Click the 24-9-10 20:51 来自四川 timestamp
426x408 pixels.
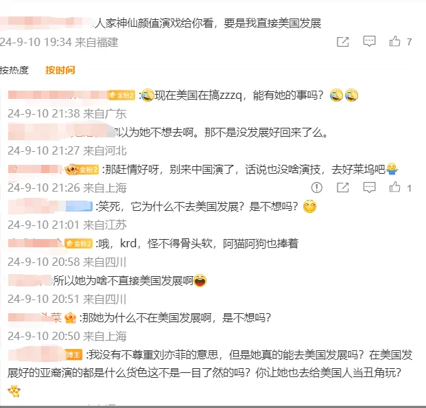click(67, 299)
